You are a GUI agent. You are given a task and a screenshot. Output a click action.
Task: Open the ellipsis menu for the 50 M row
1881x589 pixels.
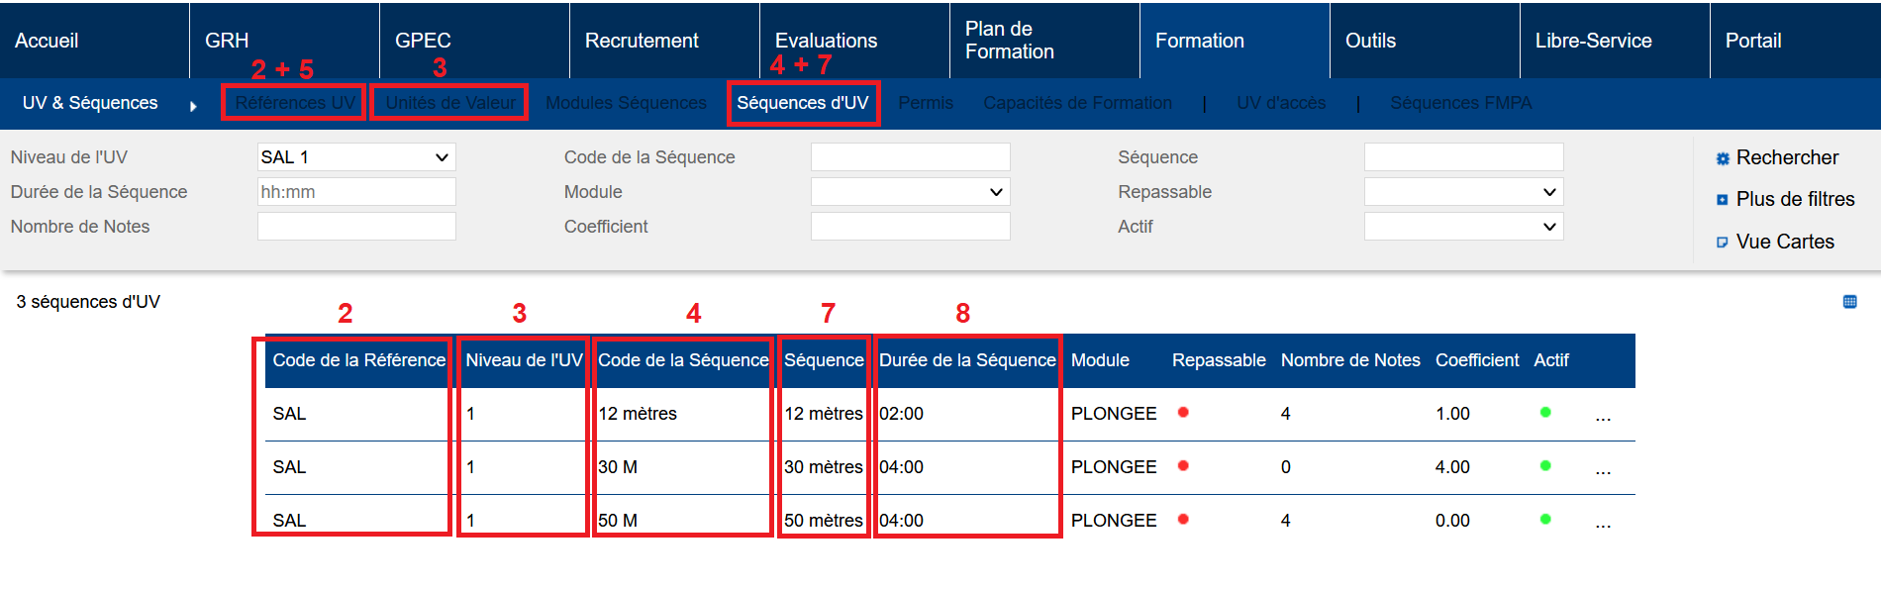pyautogui.click(x=1603, y=522)
